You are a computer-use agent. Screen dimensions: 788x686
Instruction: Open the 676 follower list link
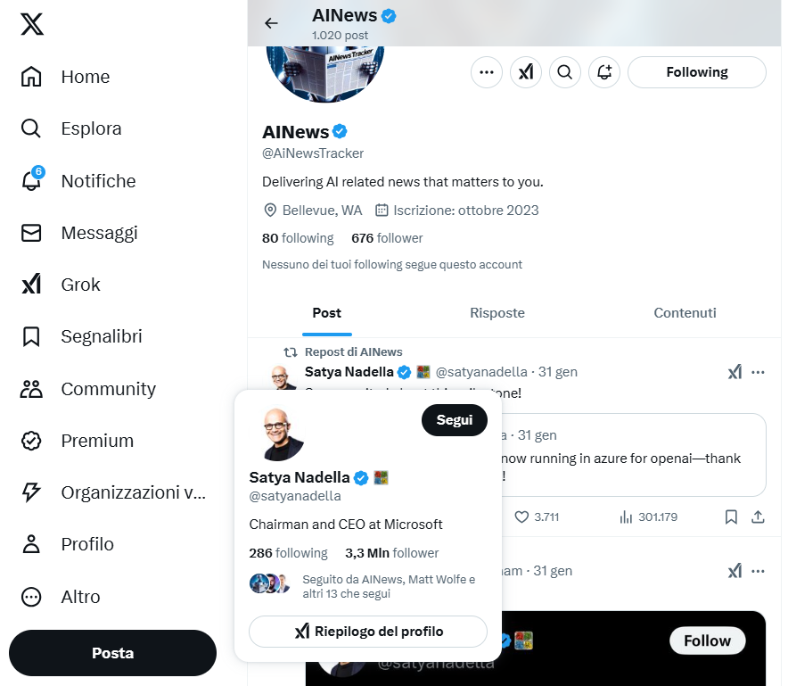click(x=387, y=238)
